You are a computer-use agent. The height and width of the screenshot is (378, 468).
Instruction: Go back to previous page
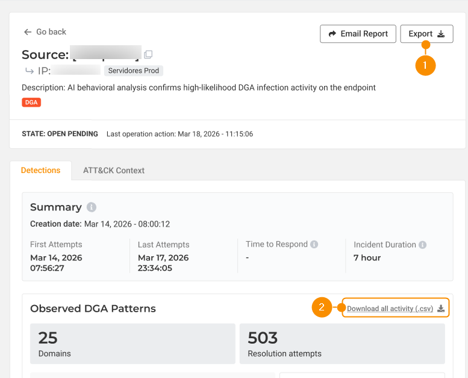tap(45, 32)
